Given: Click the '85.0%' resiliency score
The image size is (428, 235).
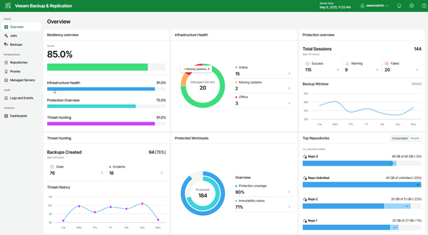Looking at the screenshot, I should [59, 54].
